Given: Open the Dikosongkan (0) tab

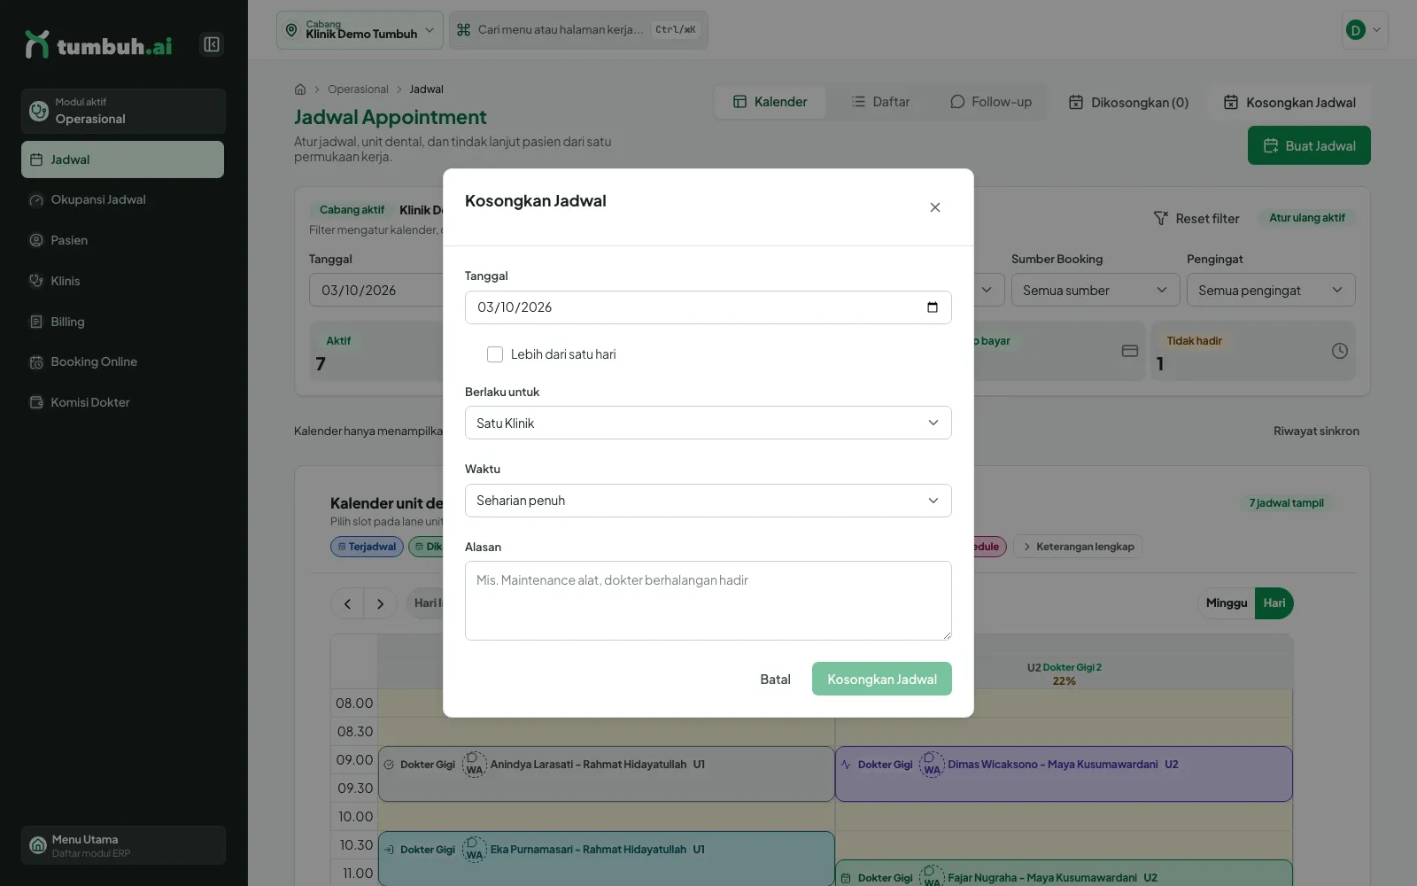Looking at the screenshot, I should (1128, 103).
